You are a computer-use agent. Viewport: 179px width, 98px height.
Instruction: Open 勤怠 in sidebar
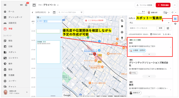pos(10,70)
